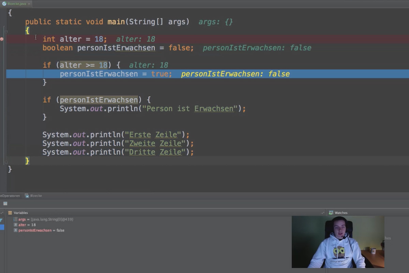Screen dimensions: 409x273
Task: Click the primitive icon beside alter
Action: 15,225
